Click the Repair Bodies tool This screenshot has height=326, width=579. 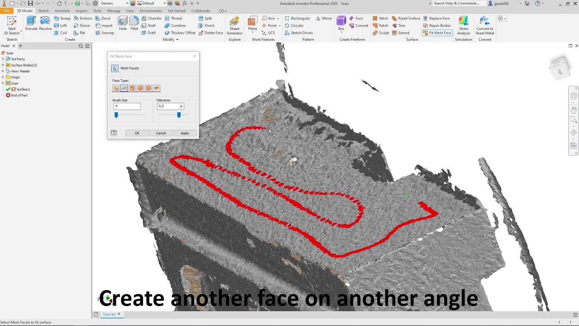pos(437,26)
